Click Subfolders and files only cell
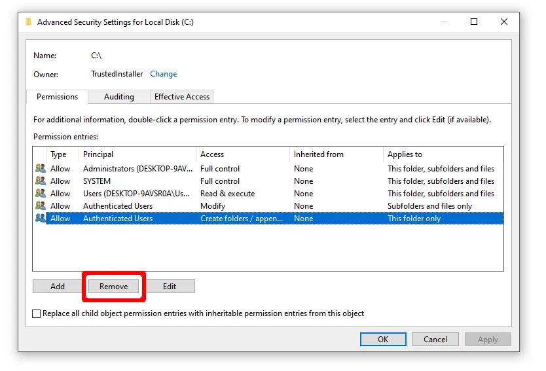 [429, 206]
